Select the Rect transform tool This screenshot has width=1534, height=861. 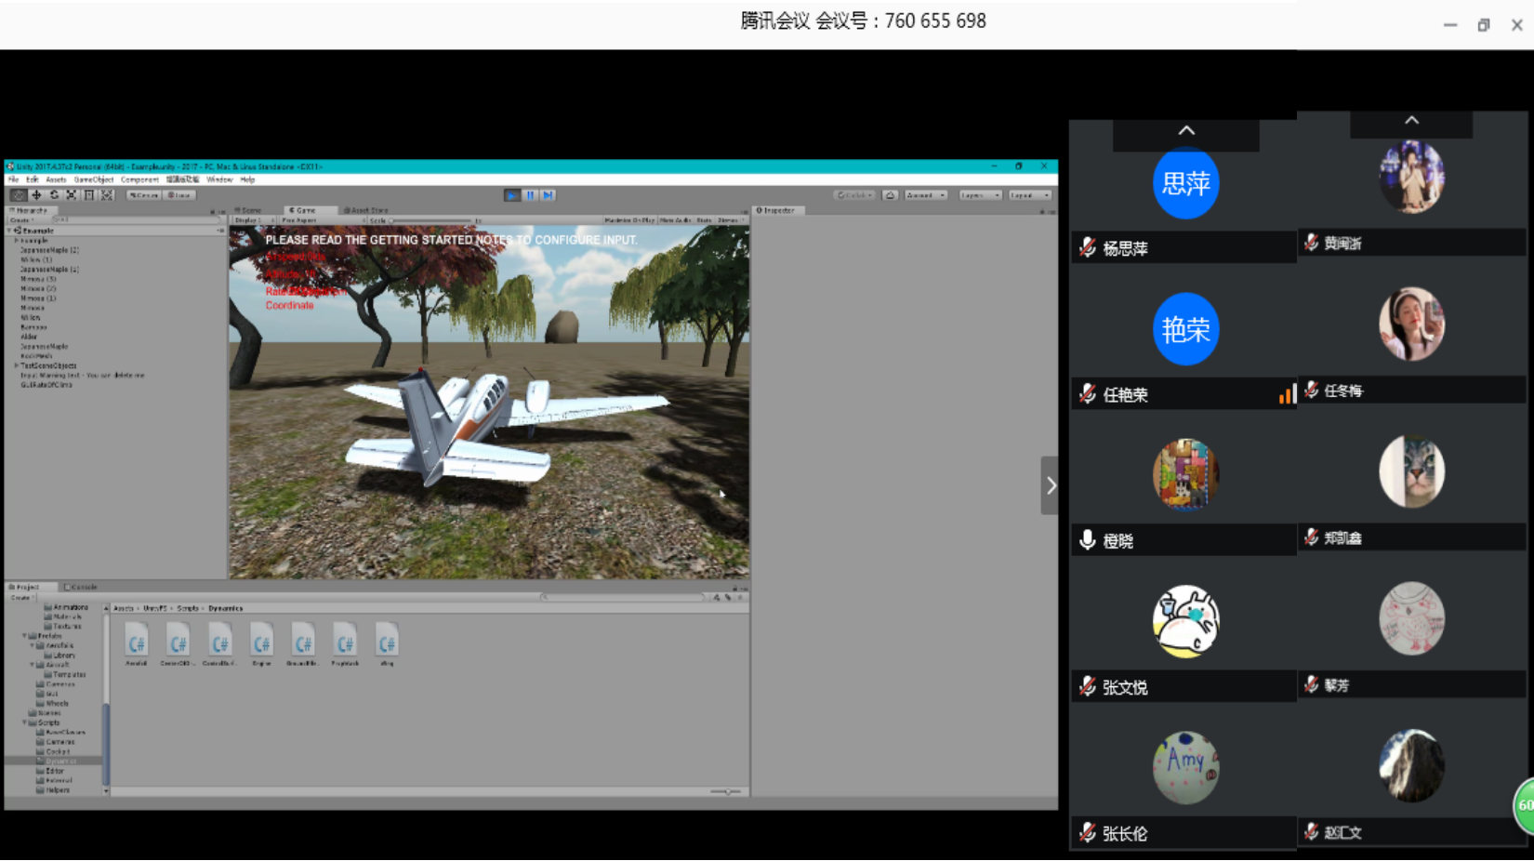(x=89, y=195)
